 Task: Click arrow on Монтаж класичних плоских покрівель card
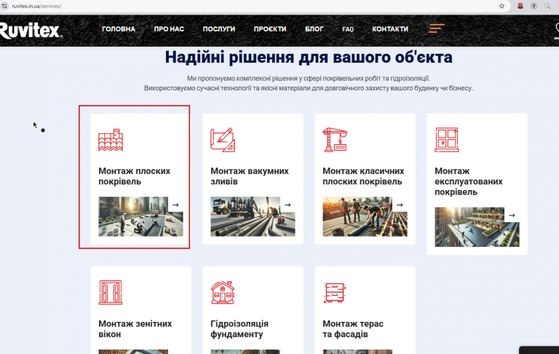[400, 205]
